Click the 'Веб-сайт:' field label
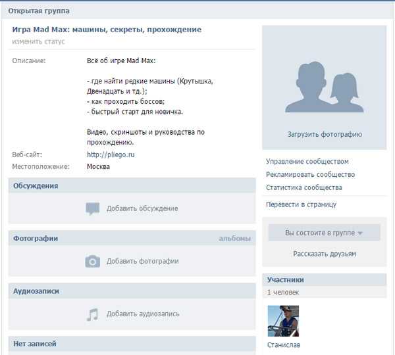Viewport: 395px width, 355px height. tap(27, 154)
